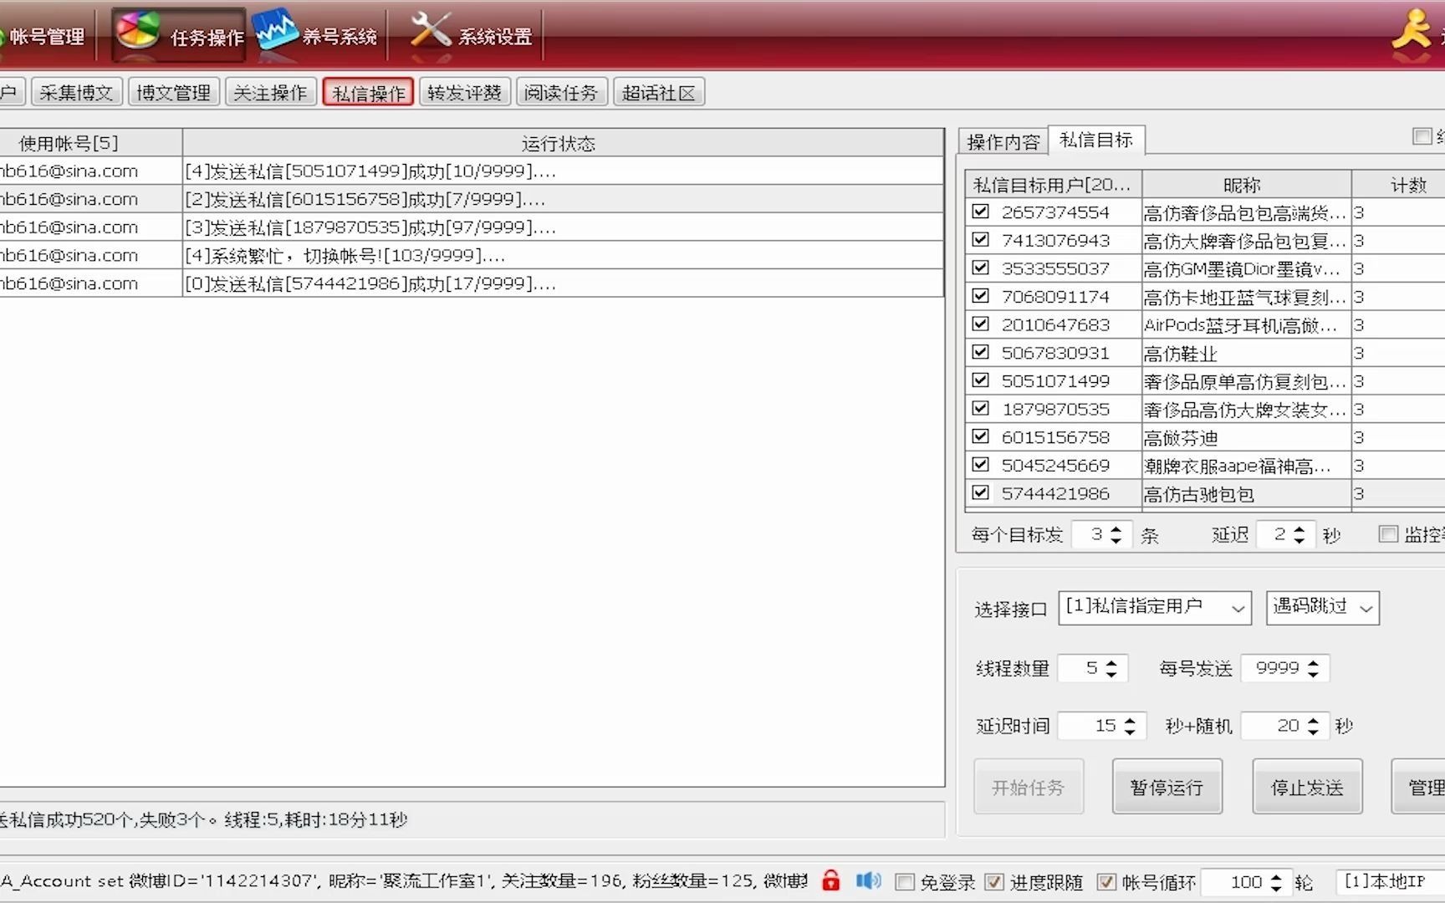Switch to 博文管理 tab
The image size is (1445, 903).
click(173, 92)
